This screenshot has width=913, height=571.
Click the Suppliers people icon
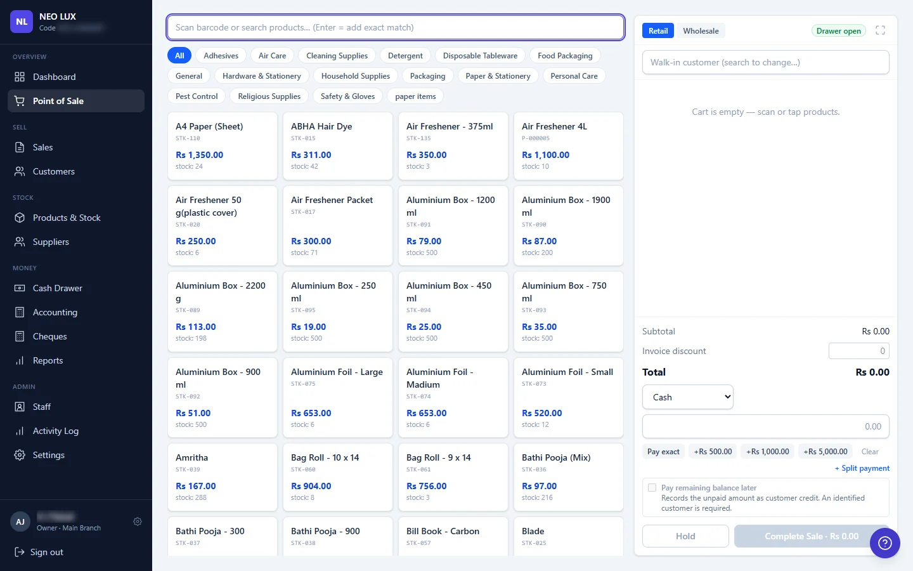click(20, 242)
